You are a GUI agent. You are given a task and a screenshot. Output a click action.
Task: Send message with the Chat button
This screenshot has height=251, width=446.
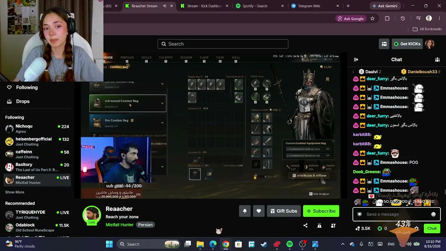(x=432, y=228)
